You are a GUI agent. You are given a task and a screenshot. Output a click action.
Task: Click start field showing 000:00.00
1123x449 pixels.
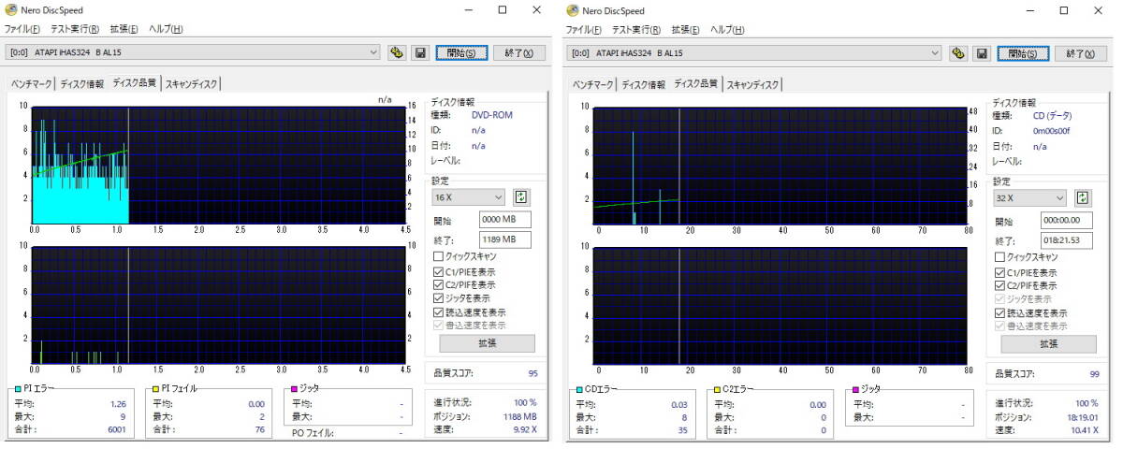coord(1066,221)
